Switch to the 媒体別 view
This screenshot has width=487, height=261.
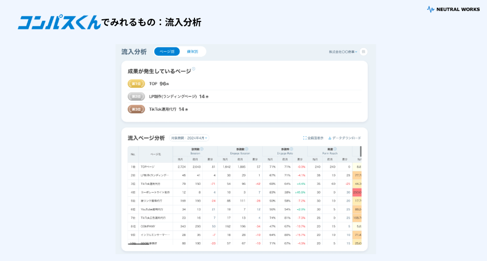[x=192, y=52]
